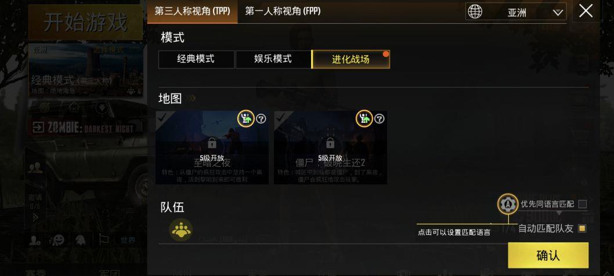Open help icon for 至暗之夜 map
Viewport: 614px width, 276px height.
point(261,119)
